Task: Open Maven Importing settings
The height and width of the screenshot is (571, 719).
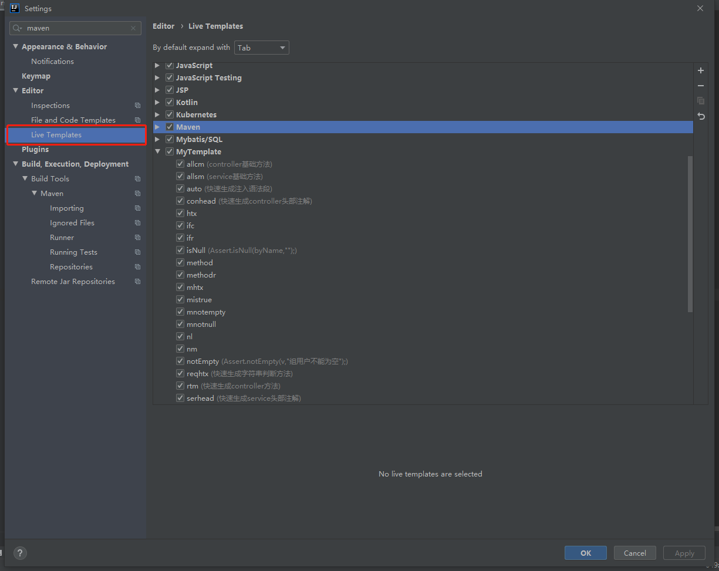Action: (x=67, y=208)
